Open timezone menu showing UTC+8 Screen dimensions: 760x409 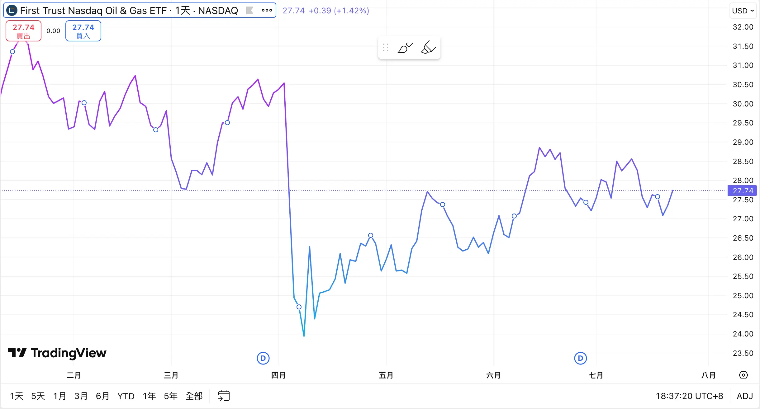coord(689,396)
